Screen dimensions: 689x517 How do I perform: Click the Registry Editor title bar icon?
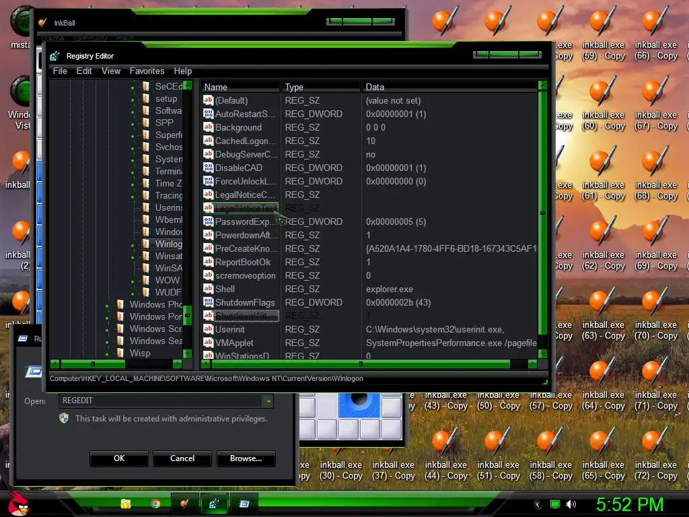click(55, 56)
